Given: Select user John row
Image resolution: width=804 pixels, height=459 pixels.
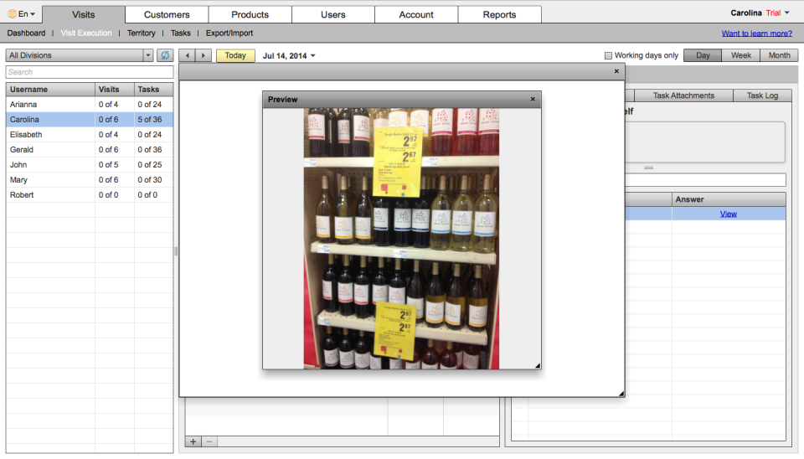Looking at the screenshot, I should [90, 165].
